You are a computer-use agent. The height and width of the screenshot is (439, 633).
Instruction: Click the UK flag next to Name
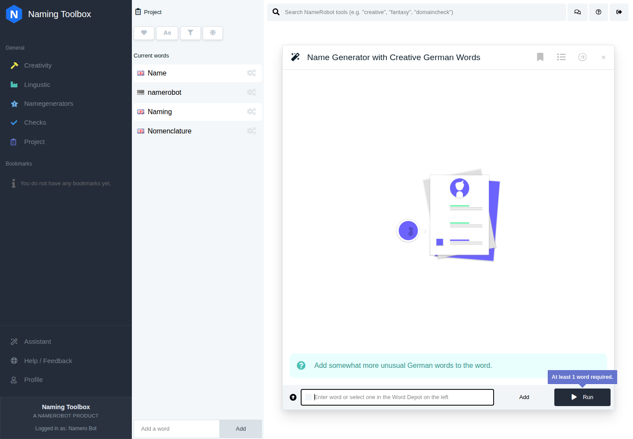[x=141, y=73]
